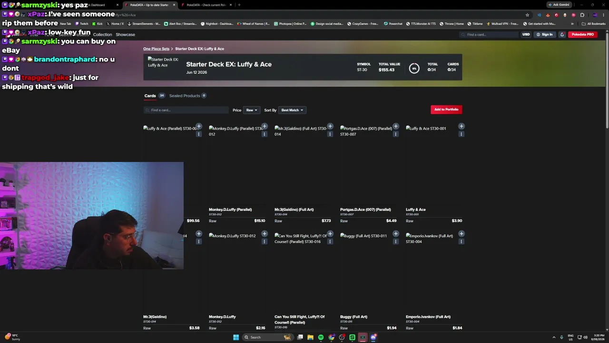Click the Sign In button
The width and height of the screenshot is (609, 343).
544,34
